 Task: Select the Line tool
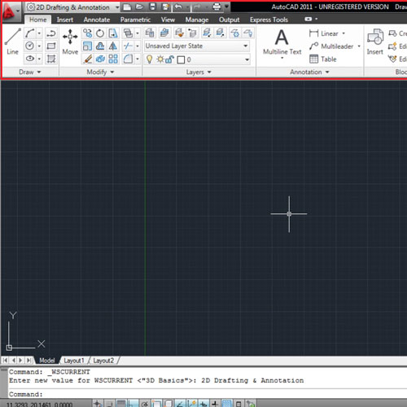pos(12,42)
